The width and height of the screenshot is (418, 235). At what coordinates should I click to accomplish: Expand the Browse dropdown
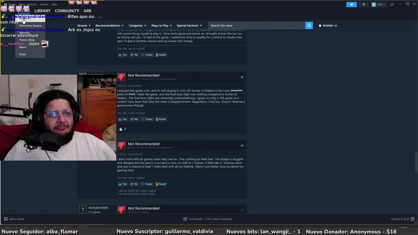[84, 25]
